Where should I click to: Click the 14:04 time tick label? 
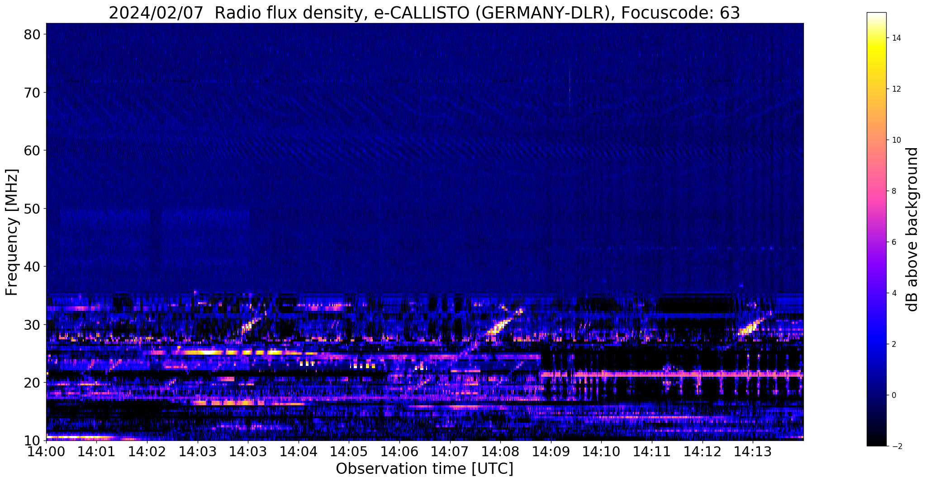299,452
